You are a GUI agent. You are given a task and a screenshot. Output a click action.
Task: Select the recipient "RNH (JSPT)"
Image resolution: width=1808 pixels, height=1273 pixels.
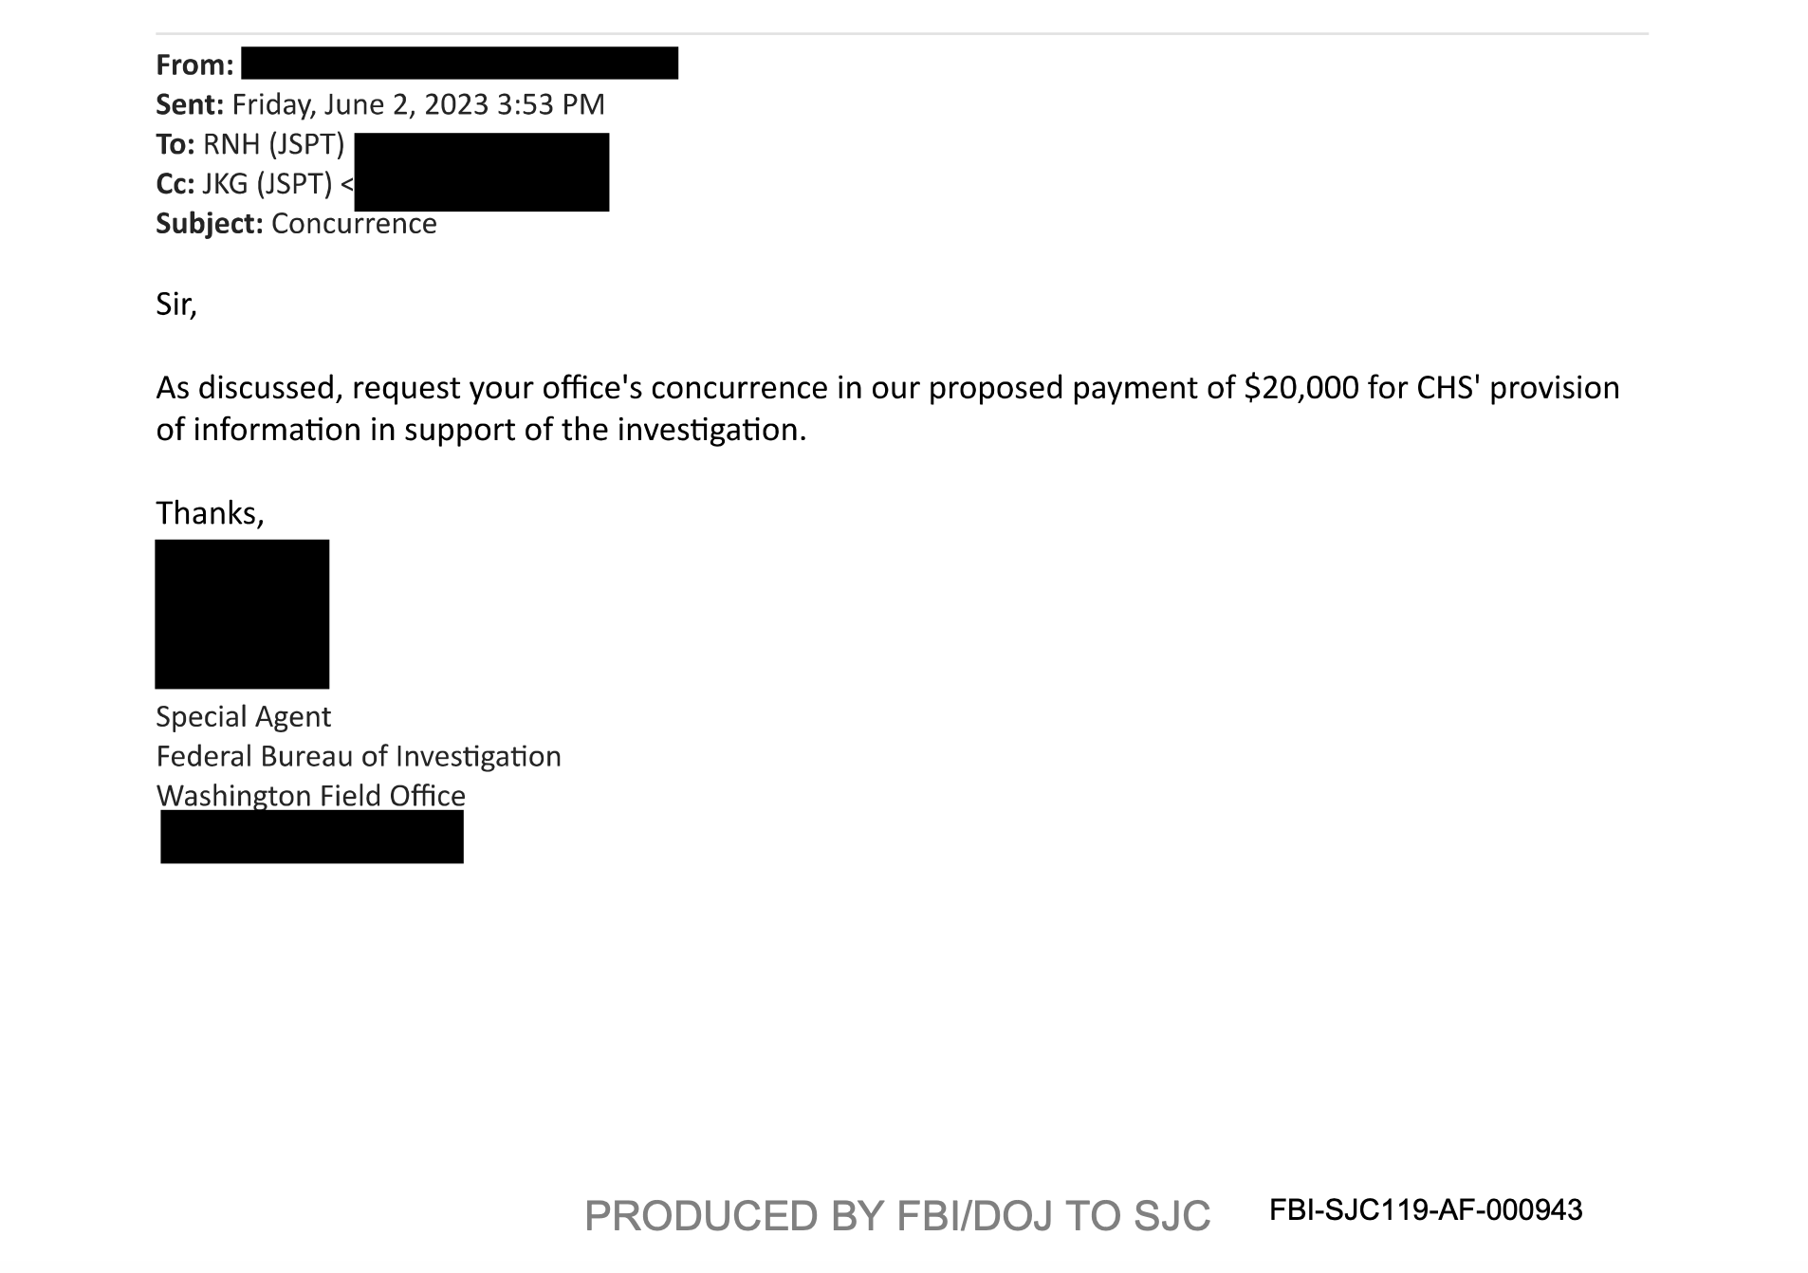pyautogui.click(x=273, y=144)
